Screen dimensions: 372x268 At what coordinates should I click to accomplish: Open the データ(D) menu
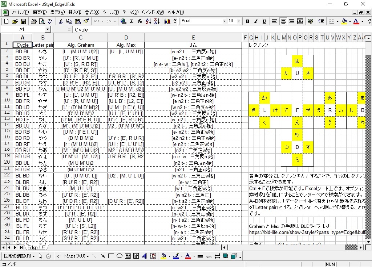click(x=130, y=12)
